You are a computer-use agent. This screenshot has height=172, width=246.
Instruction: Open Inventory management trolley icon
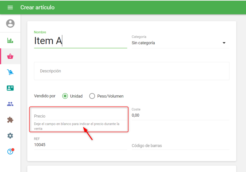pos(10,72)
